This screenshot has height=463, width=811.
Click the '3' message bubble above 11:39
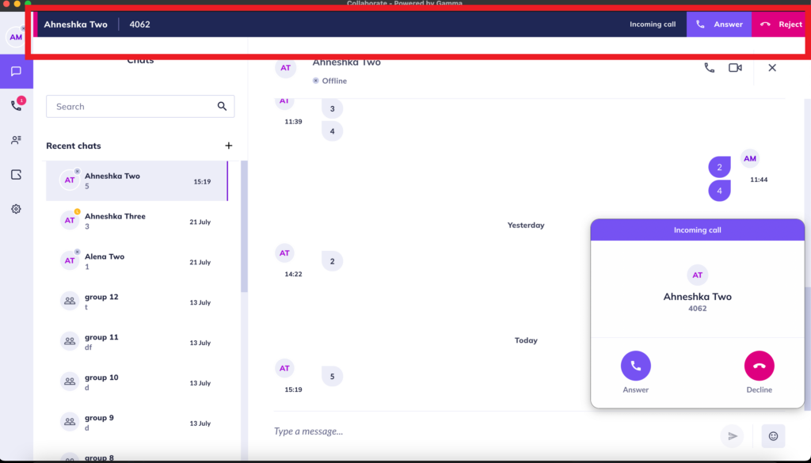(x=332, y=108)
